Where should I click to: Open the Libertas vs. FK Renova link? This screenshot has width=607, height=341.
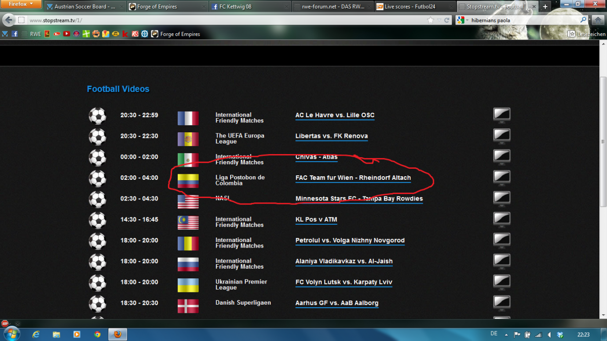point(331,136)
